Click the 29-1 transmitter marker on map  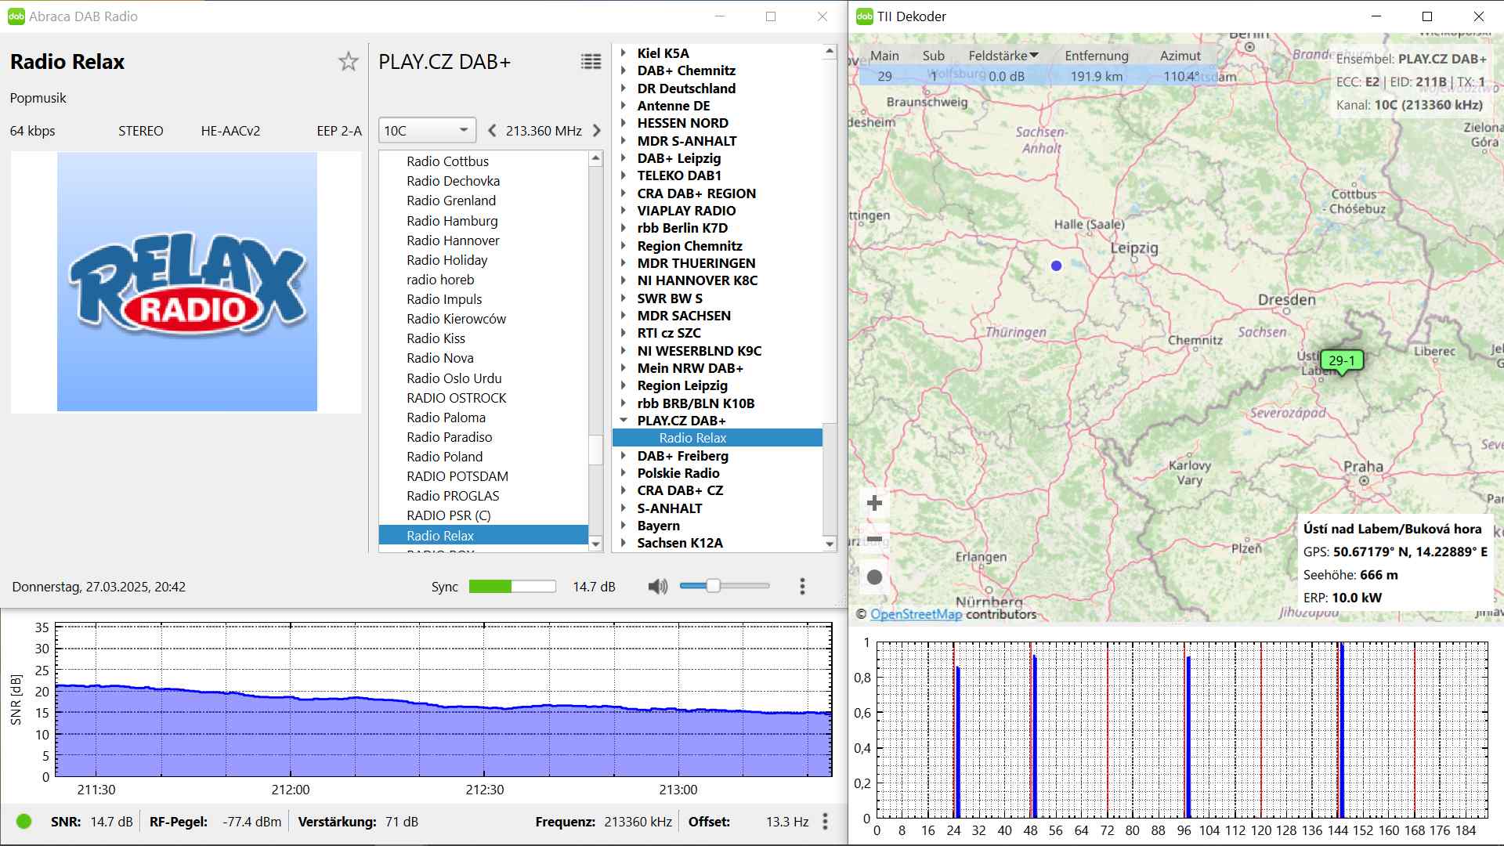(1341, 360)
